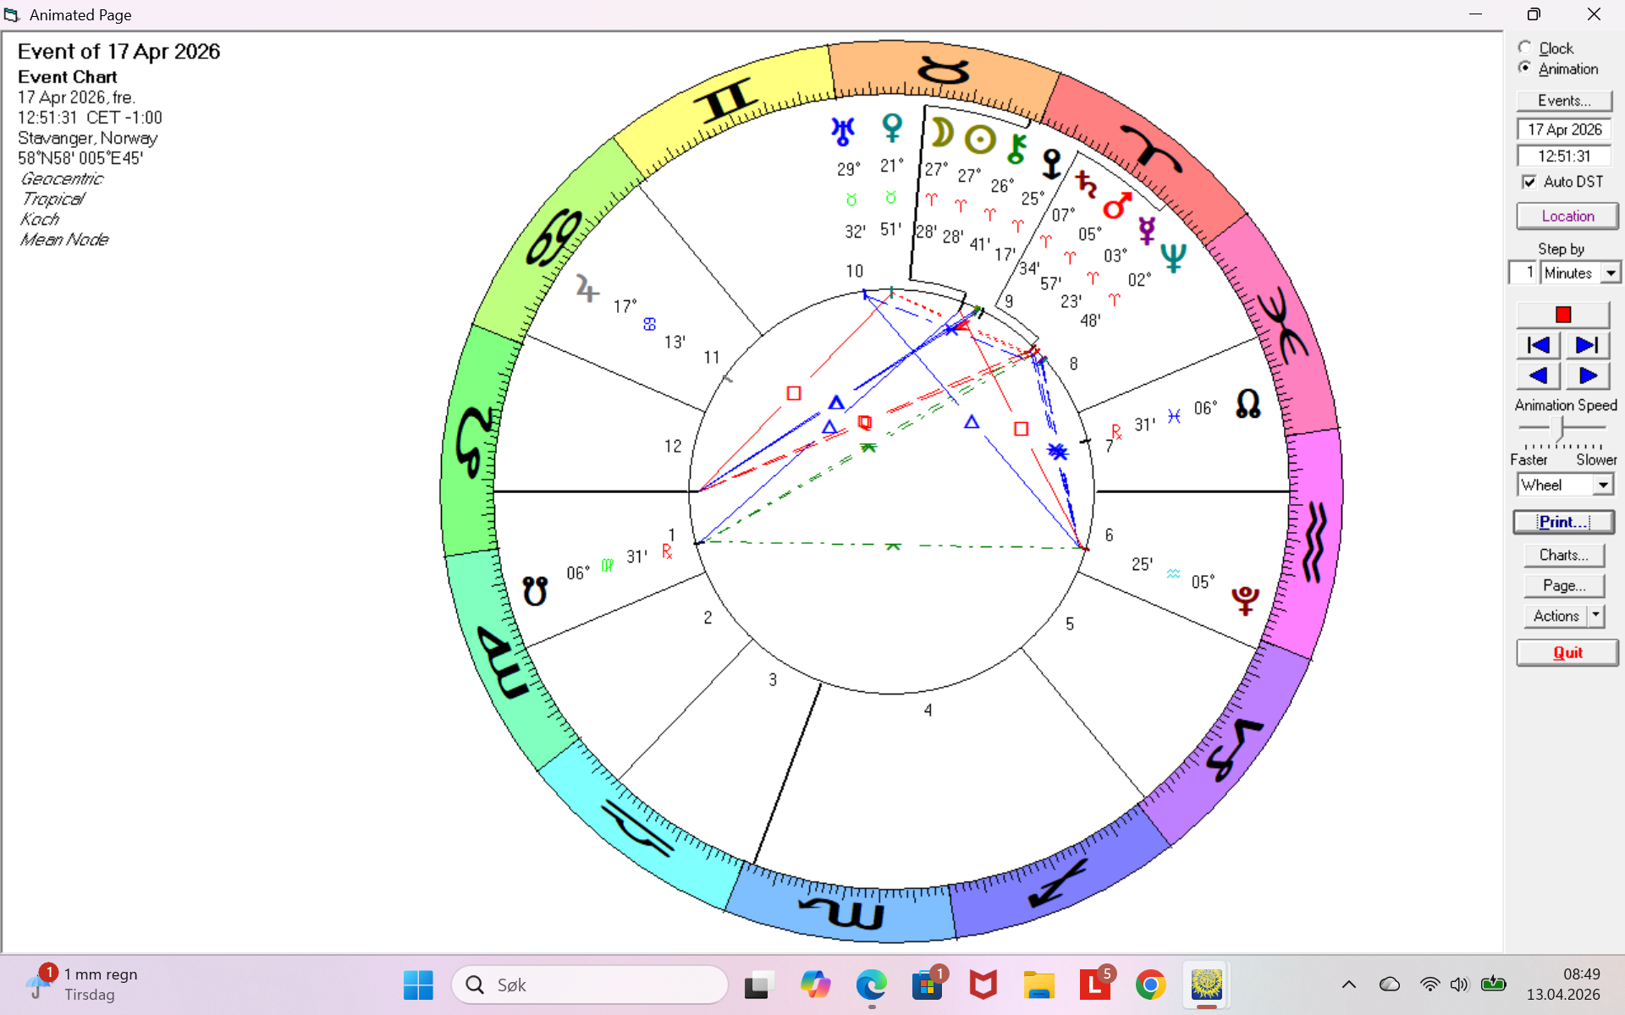Click the Location button
This screenshot has width=1625, height=1015.
1567,217
